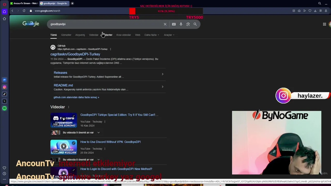Open the browser downloads icon
The width and height of the screenshot is (331, 186).
pyautogui.click(x=315, y=11)
